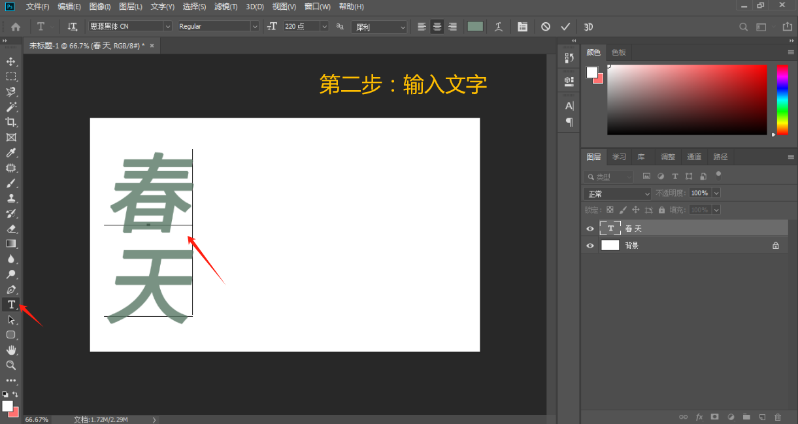Toggle the type layer filter
798x424 pixels.
click(x=674, y=176)
